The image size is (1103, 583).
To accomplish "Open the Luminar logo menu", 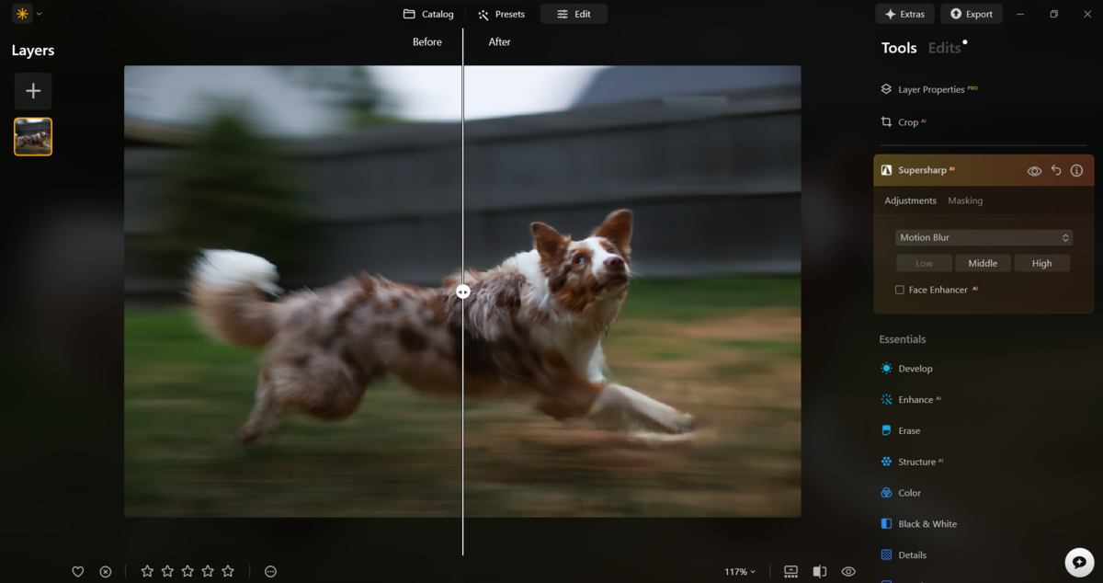I will [21, 14].
